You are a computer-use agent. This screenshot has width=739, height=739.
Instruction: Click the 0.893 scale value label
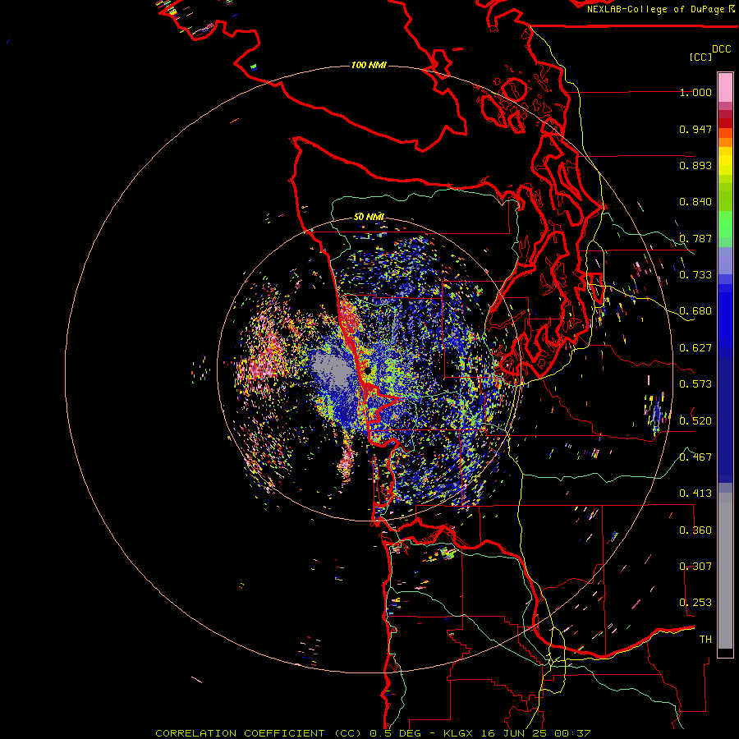pos(695,165)
